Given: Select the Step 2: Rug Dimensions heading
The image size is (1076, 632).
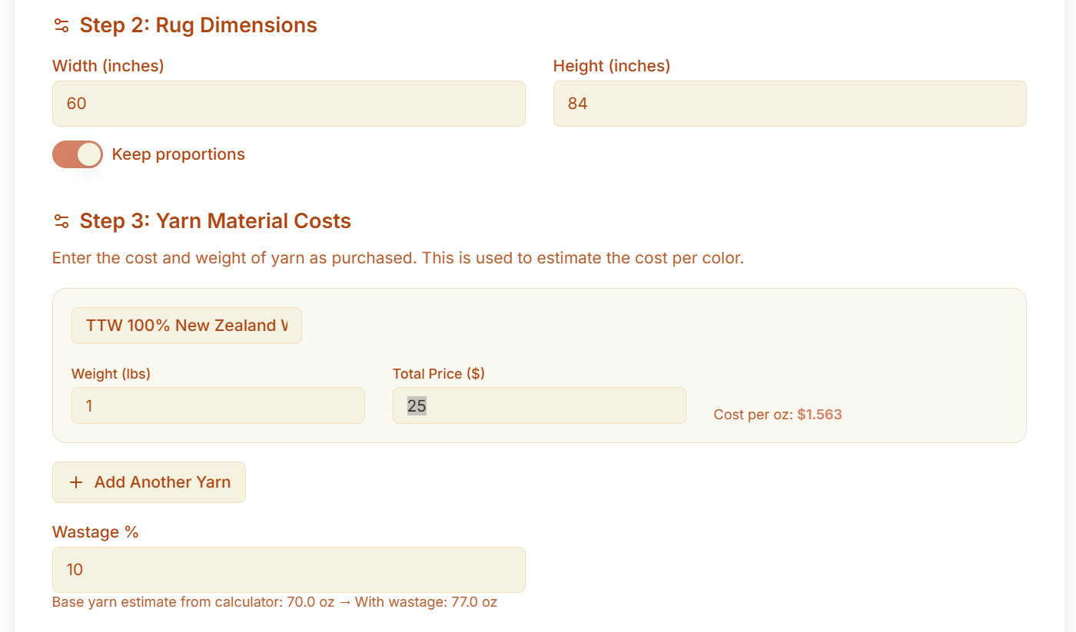Looking at the screenshot, I should pos(198,25).
